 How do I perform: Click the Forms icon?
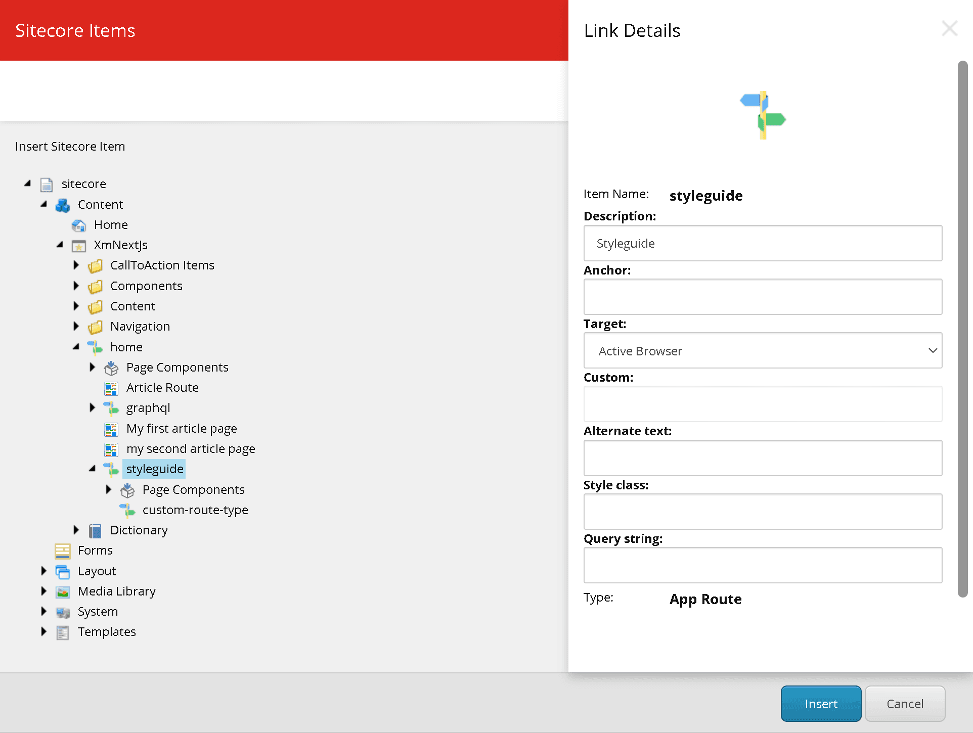[x=63, y=551]
